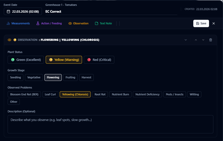Image resolution: width=223 pixels, height=141 pixels.
Task: Toggle the Nutrient Burn problem
Action: pos(120,94)
